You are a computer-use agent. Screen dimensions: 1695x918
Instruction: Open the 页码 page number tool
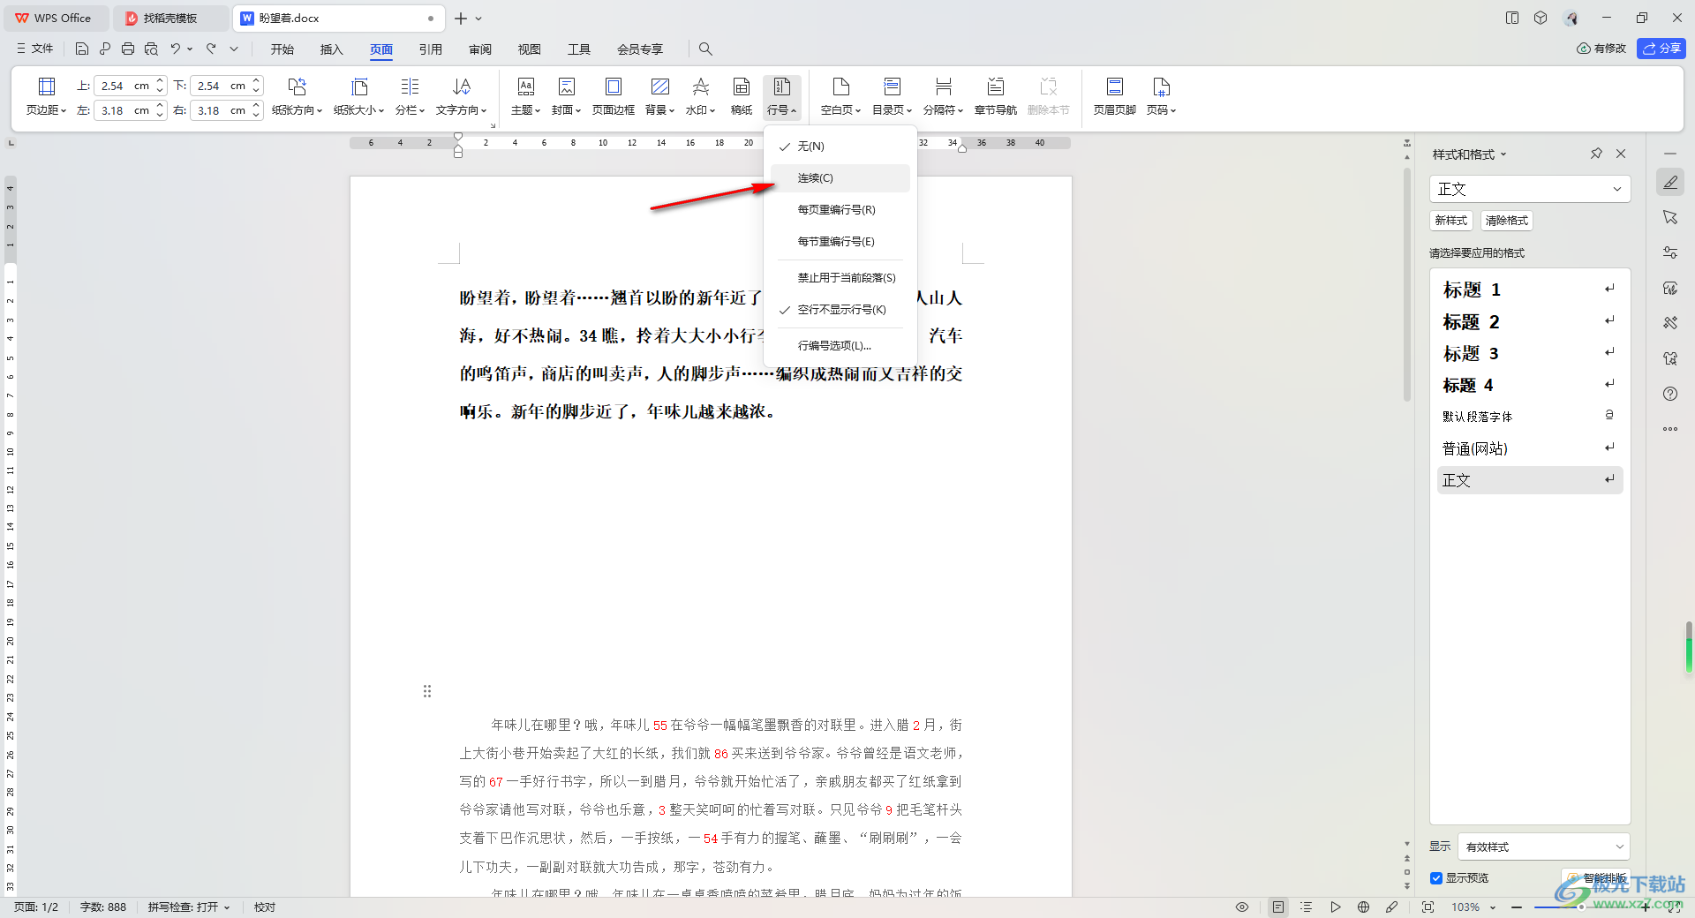pos(1161,96)
